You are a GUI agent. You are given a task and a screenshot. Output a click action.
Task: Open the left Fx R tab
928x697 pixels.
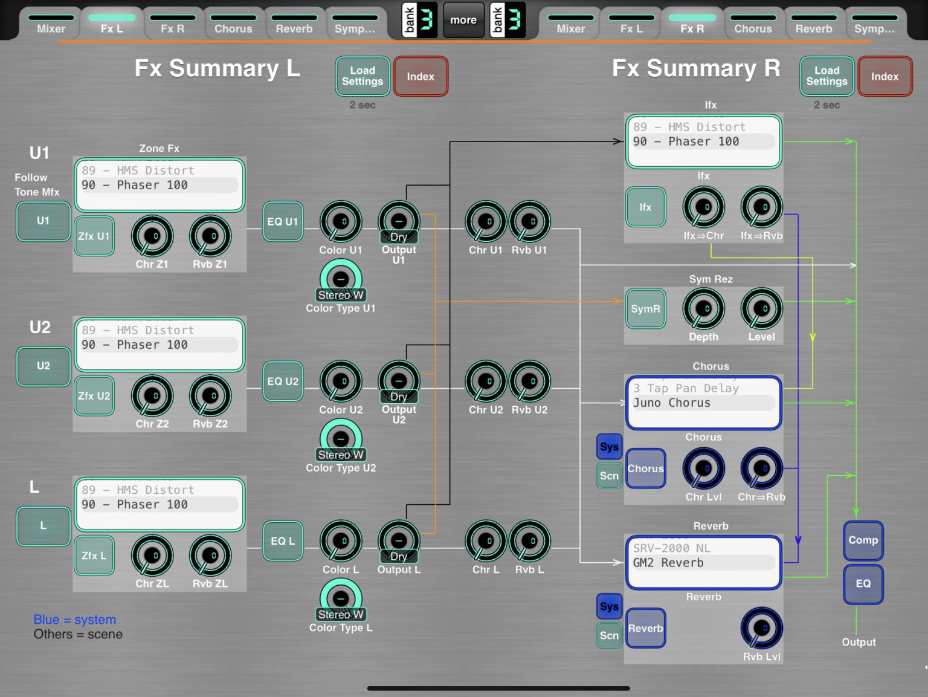[x=172, y=24]
